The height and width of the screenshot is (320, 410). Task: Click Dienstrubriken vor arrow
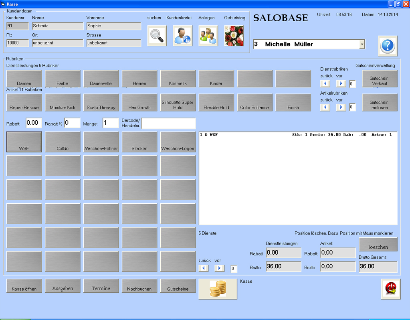pos(341,83)
